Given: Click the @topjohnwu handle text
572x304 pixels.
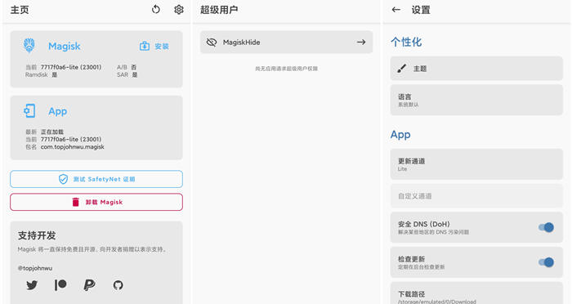Looking at the screenshot, I should tap(35, 268).
